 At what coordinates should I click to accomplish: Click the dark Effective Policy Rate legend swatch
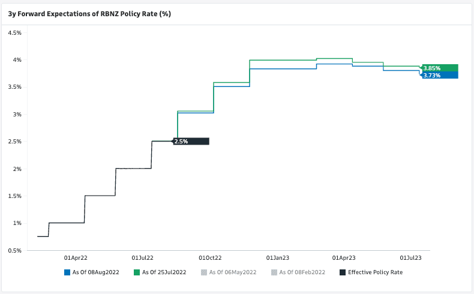click(343, 272)
